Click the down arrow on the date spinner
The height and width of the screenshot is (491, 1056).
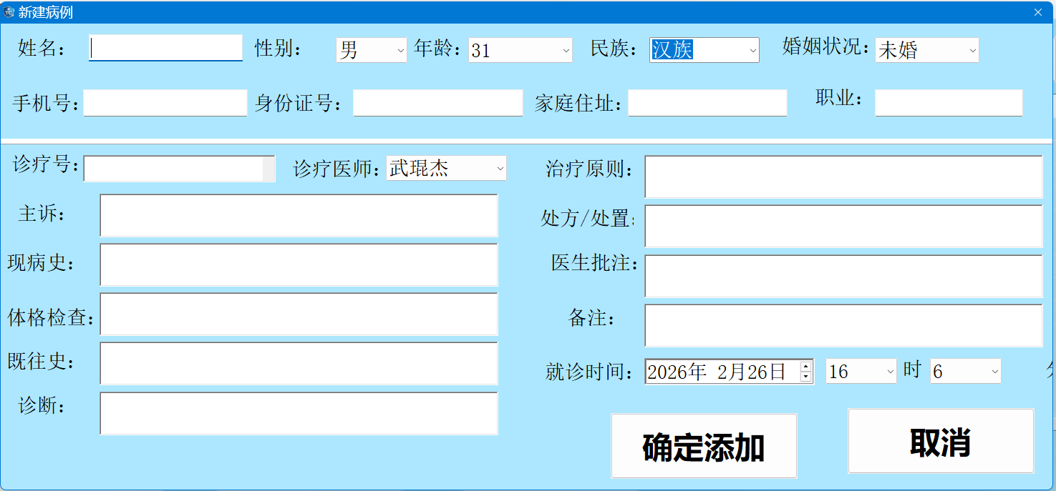tap(807, 377)
